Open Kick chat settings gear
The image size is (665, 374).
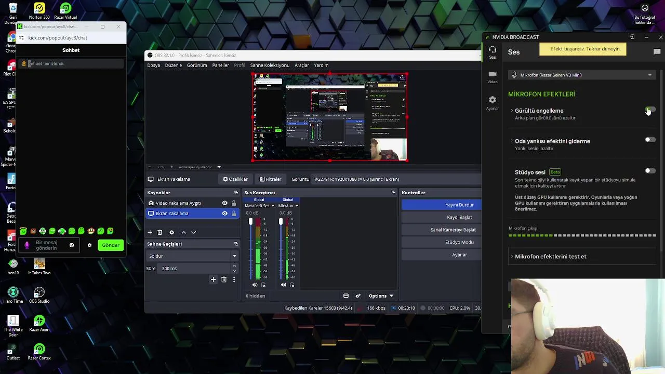[x=89, y=245]
